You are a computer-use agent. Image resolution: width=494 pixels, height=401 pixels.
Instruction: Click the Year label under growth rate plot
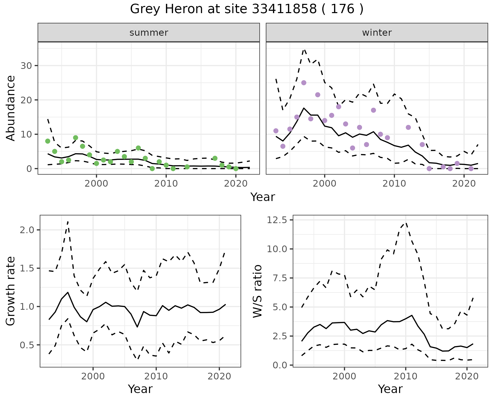click(140, 389)
